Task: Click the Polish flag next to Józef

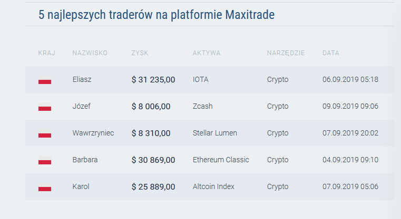Action: [45, 107]
